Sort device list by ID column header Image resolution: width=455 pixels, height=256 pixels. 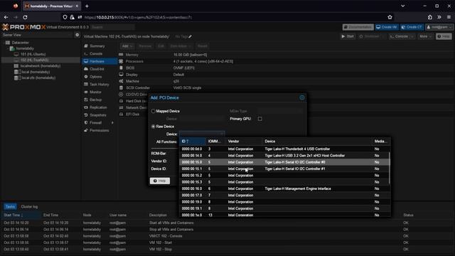pyautogui.click(x=192, y=142)
